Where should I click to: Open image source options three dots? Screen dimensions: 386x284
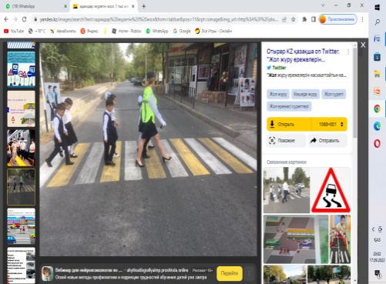(x=348, y=52)
